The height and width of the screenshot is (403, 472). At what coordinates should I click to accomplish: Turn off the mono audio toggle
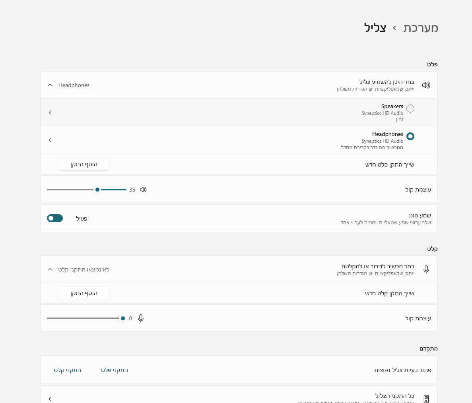pos(55,218)
